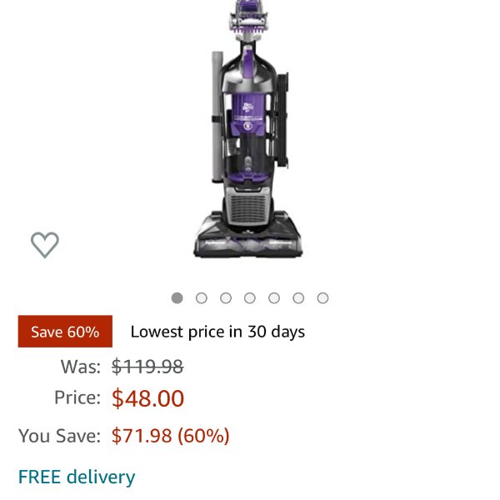The width and height of the screenshot is (500, 500).
Task: Open the FREE delivery link
Action: click(77, 477)
